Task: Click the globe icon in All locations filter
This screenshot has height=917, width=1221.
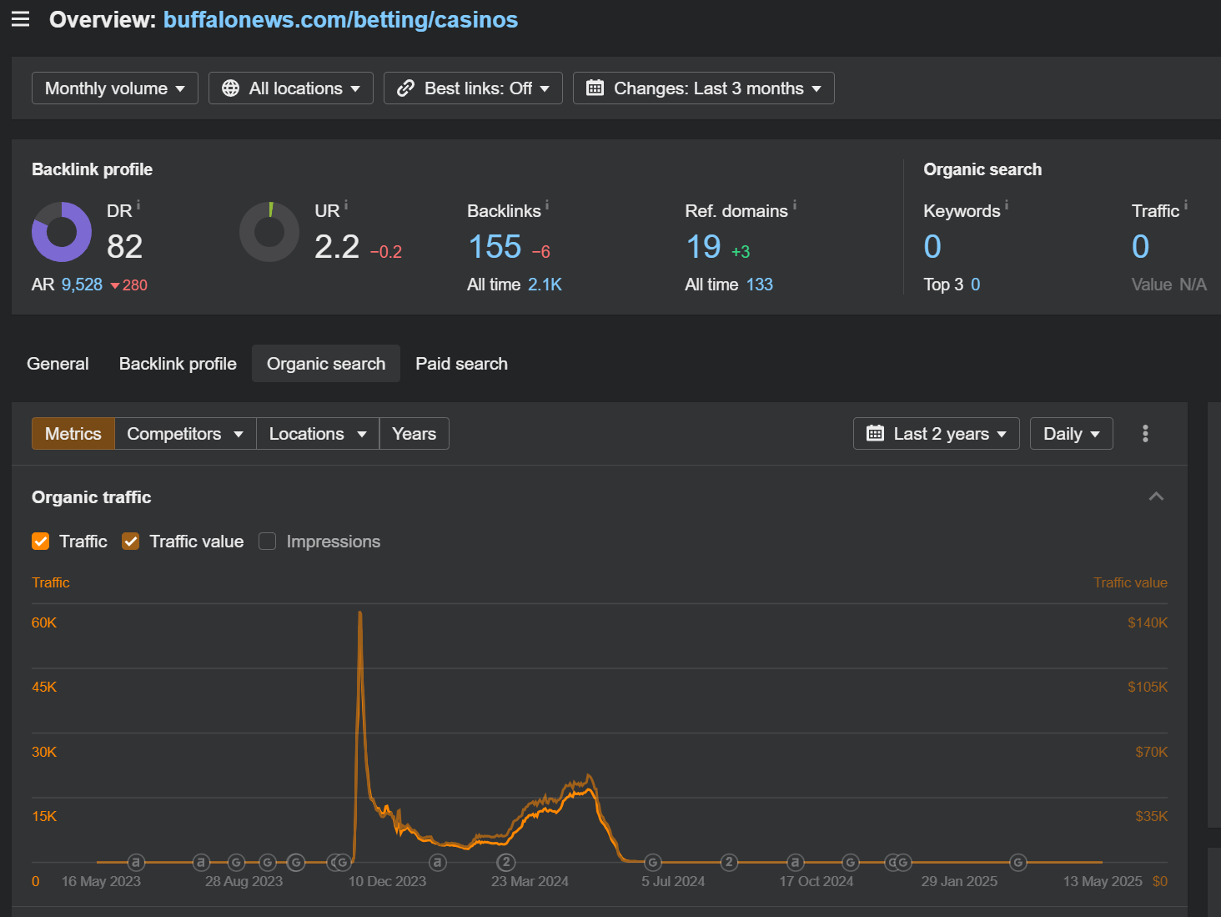Action: click(231, 88)
